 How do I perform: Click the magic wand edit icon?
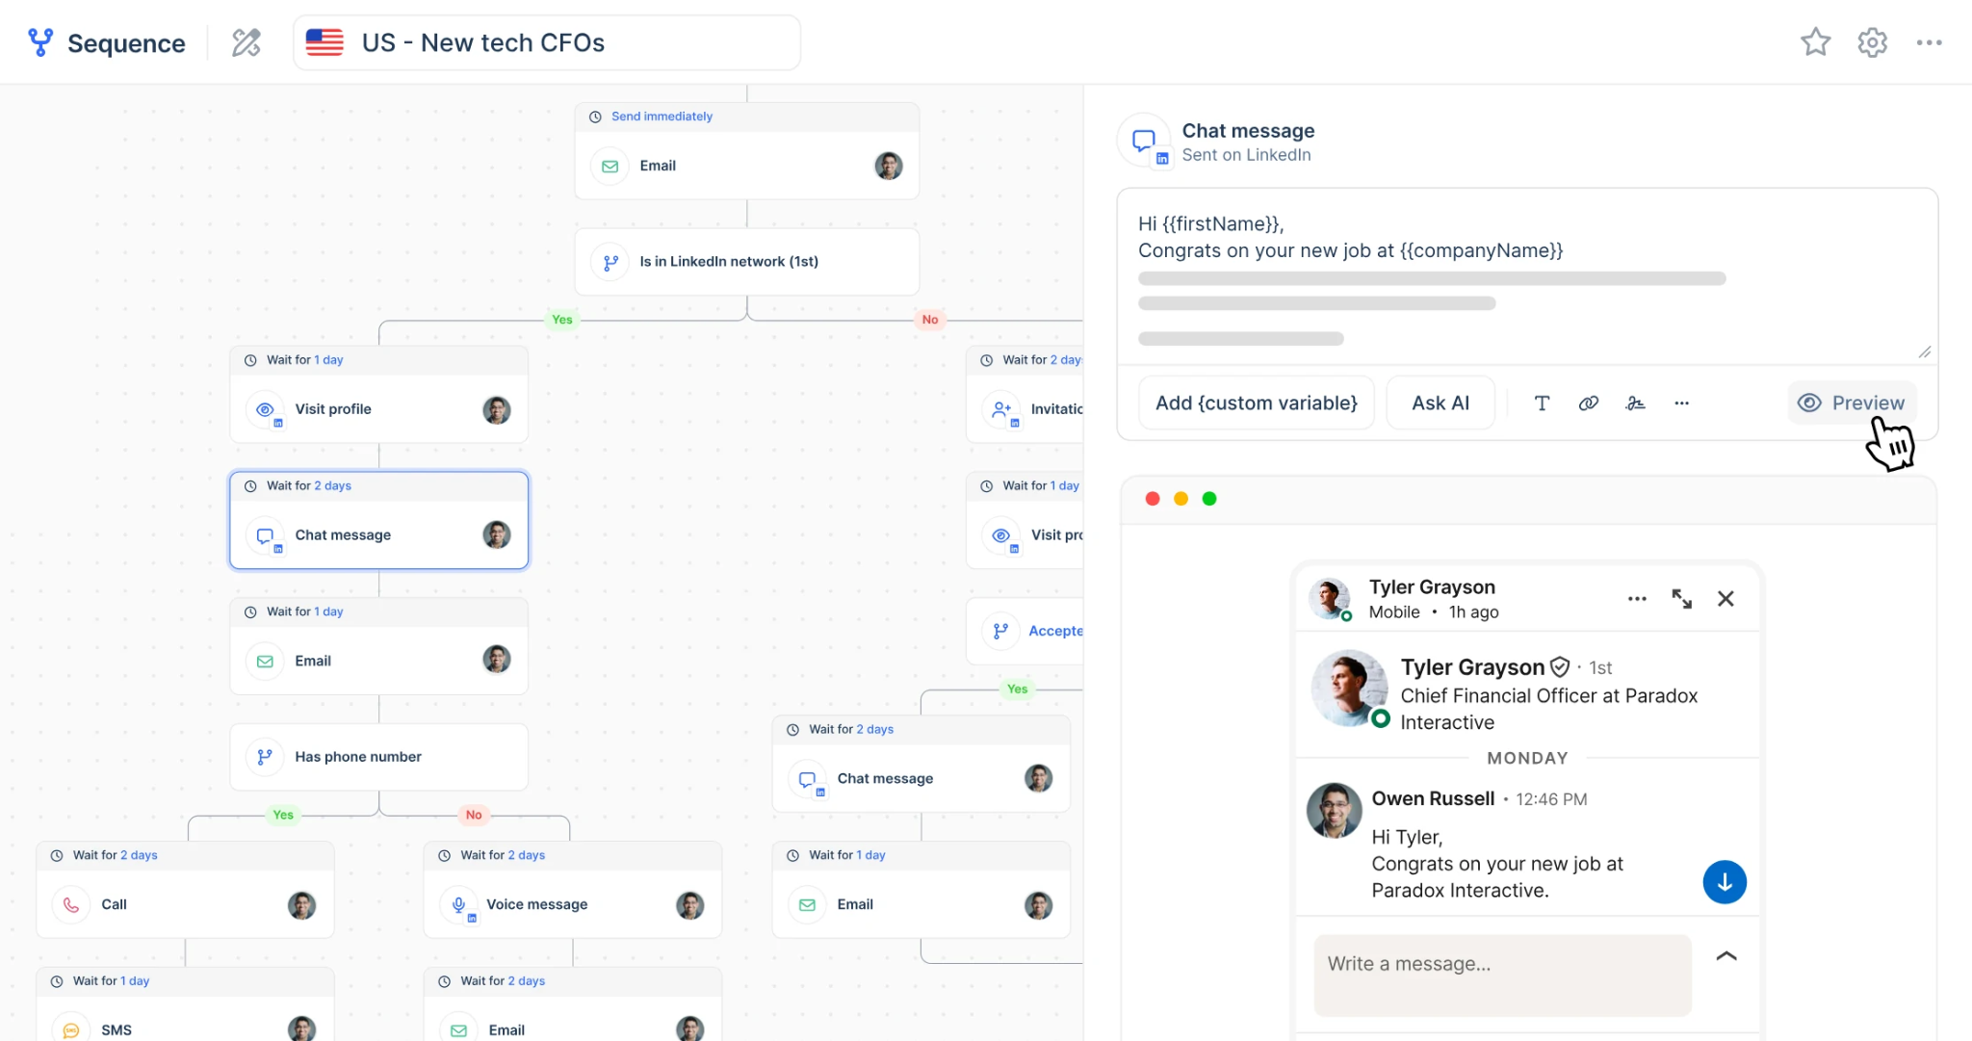(x=246, y=42)
